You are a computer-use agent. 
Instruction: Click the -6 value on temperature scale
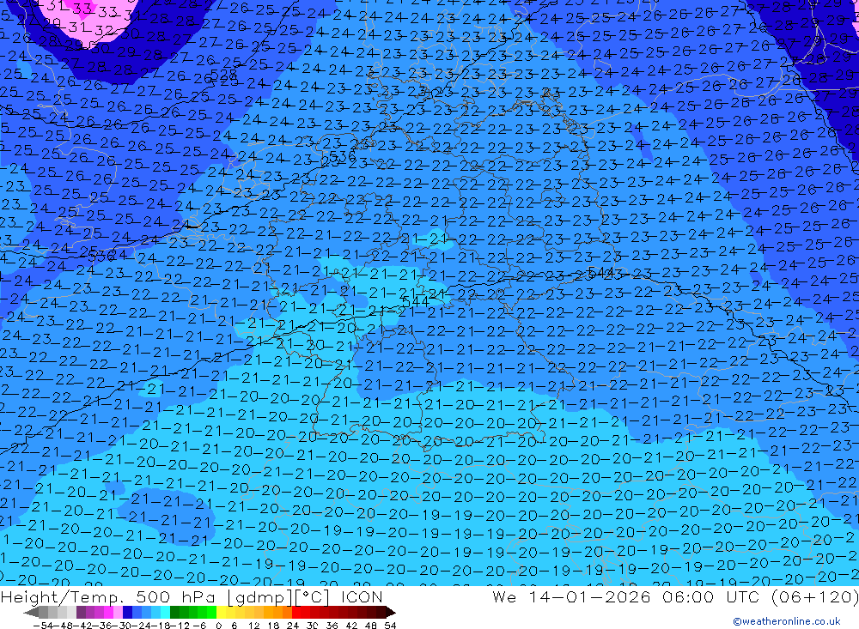pos(199,626)
